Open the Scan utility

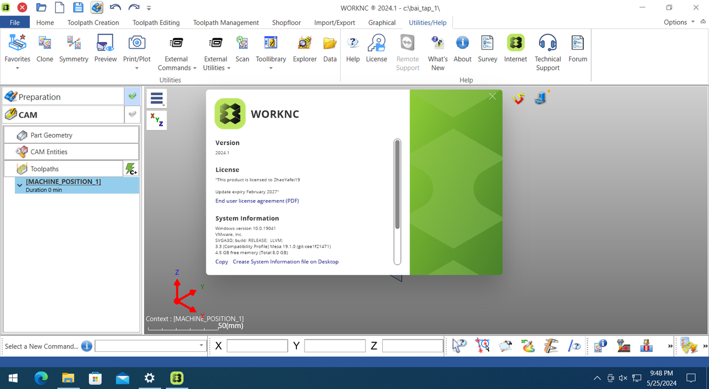tap(242, 49)
